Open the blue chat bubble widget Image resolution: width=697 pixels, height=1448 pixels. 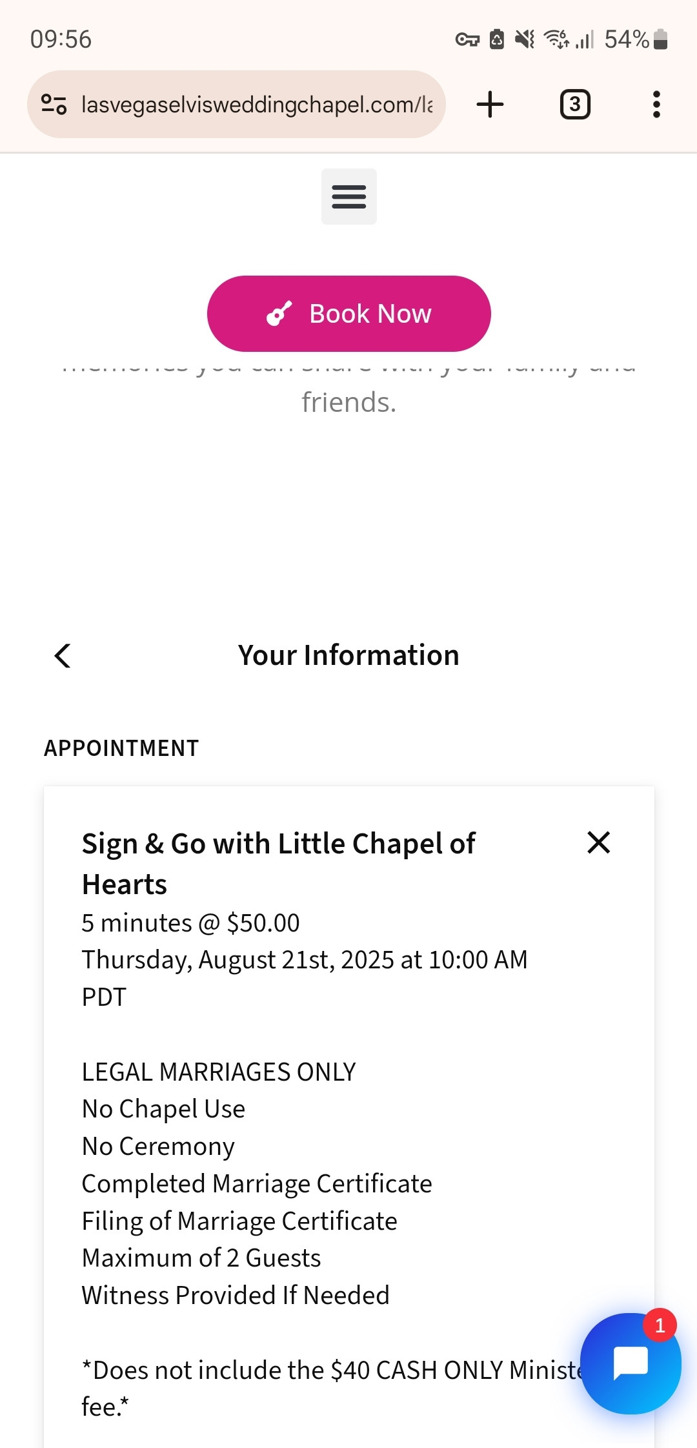631,1363
